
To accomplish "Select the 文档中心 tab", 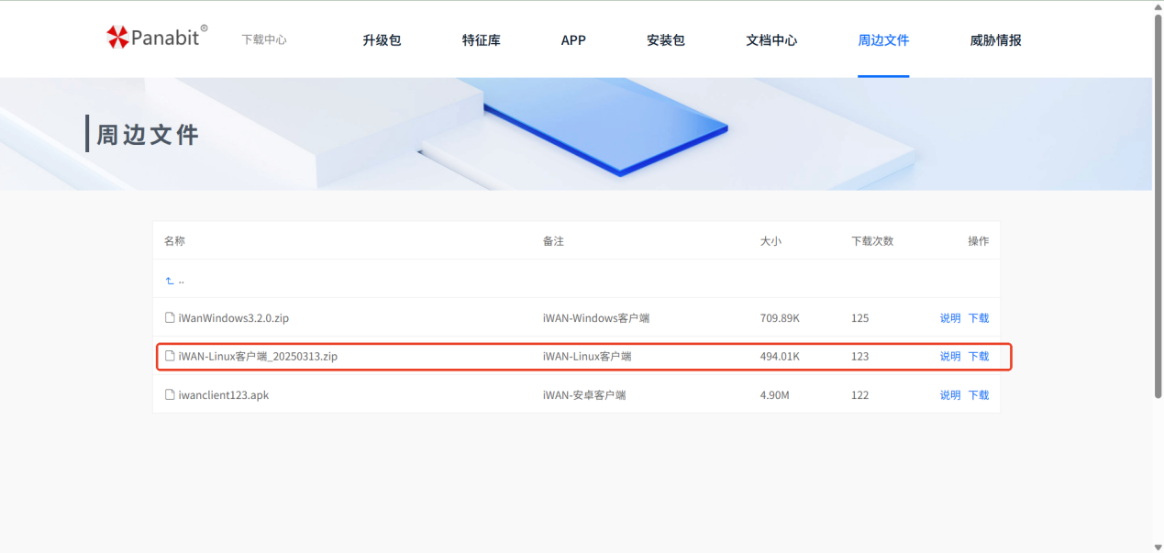I will pos(771,40).
